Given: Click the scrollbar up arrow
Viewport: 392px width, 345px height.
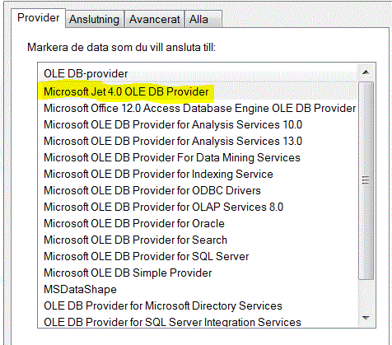Looking at the screenshot, I should coord(366,72).
